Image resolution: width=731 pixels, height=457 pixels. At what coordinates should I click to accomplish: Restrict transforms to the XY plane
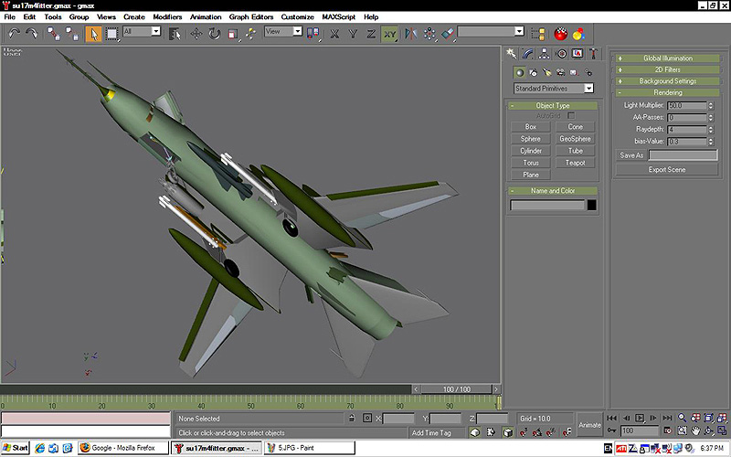390,33
